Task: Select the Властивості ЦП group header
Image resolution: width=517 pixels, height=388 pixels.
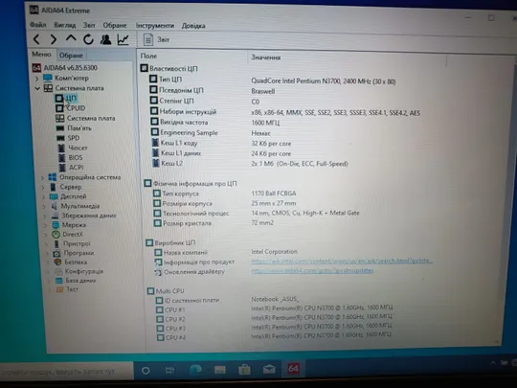Action: (169, 68)
